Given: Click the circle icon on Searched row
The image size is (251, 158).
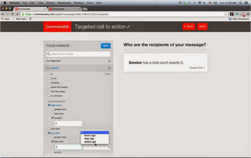Looking at the screenshot, I should coord(109,61).
